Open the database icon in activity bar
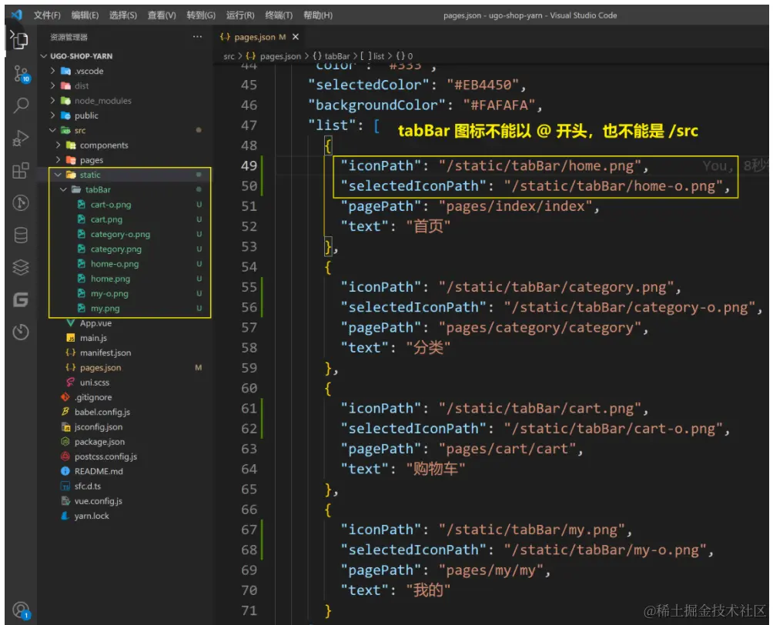This screenshot has height=625, width=773. coord(21,235)
